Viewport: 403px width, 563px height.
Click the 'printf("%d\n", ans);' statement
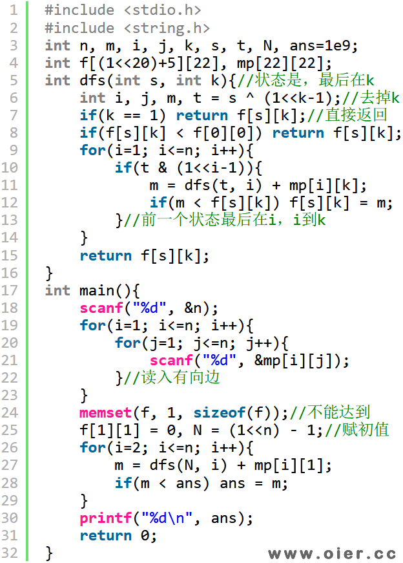pyautogui.click(x=167, y=518)
